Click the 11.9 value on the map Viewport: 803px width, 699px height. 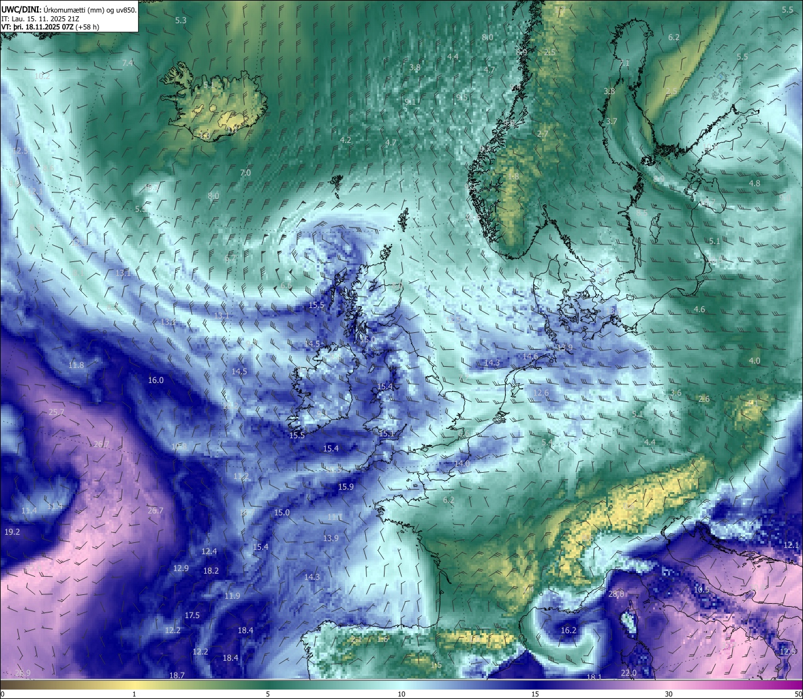[x=232, y=596]
